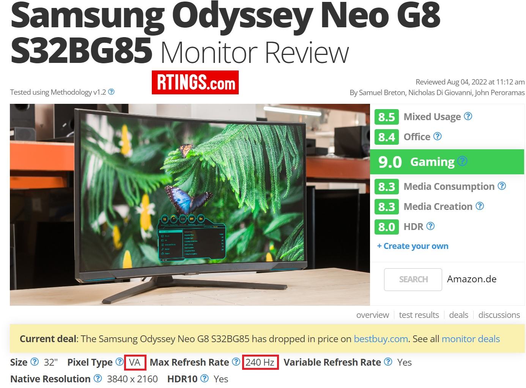The width and height of the screenshot is (526, 388).
Task: Click Variable Refresh Rate help icon
Action: [x=388, y=362]
